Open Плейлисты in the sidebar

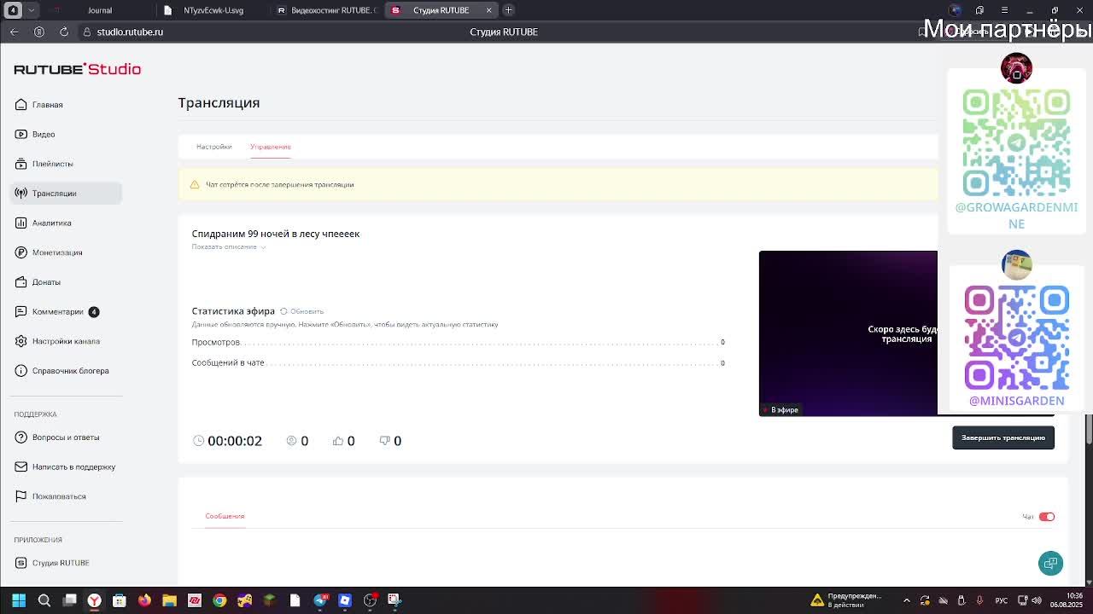click(x=66, y=164)
